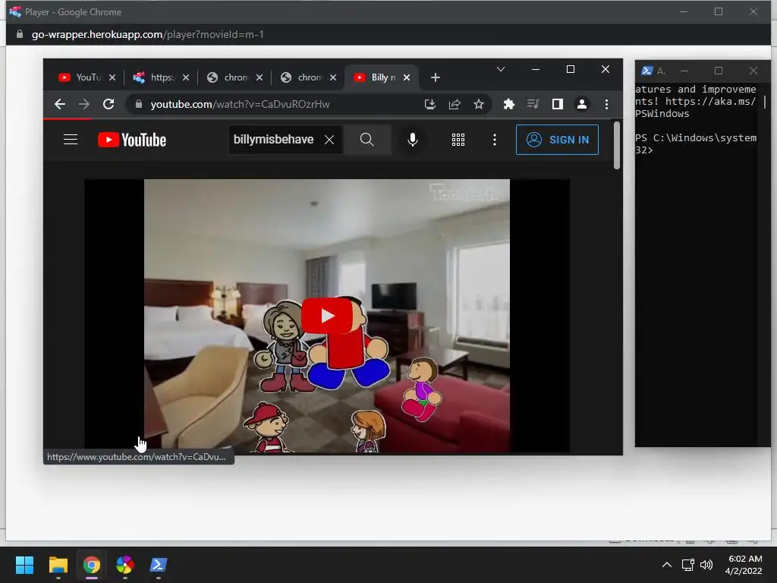Click the outer go-wrapper.herokuapp.com address
This screenshot has height=583, width=777.
(x=148, y=34)
